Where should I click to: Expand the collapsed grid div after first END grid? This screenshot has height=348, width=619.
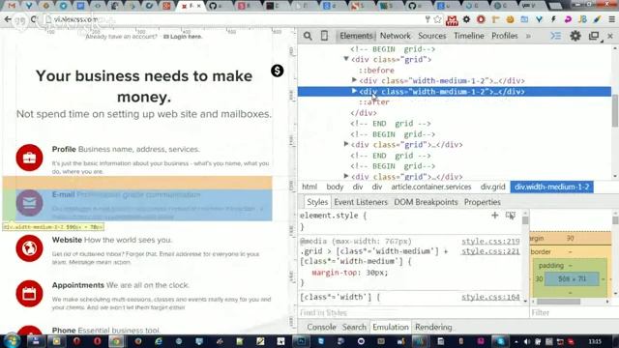(x=346, y=144)
